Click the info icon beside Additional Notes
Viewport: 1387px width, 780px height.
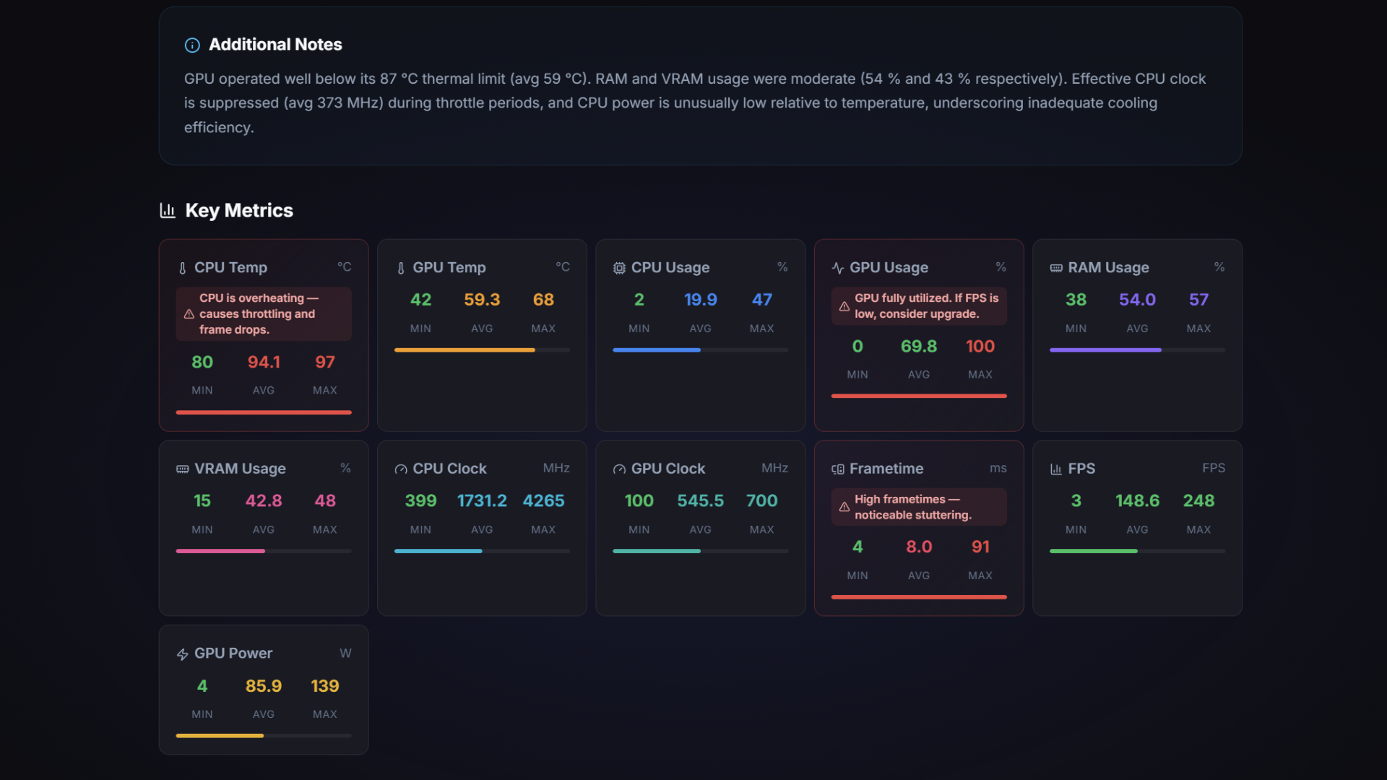pyautogui.click(x=191, y=45)
